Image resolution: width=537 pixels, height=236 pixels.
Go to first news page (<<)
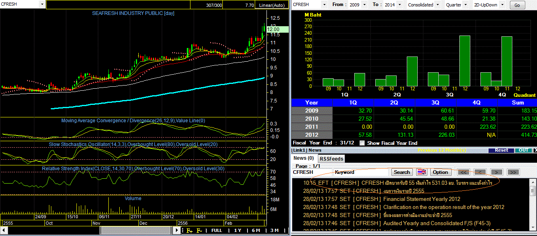[463, 172]
